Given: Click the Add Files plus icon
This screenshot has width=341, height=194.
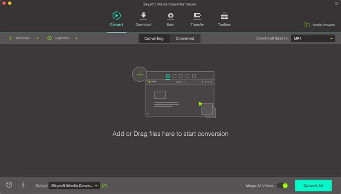Looking at the screenshot, I should click(10, 38).
